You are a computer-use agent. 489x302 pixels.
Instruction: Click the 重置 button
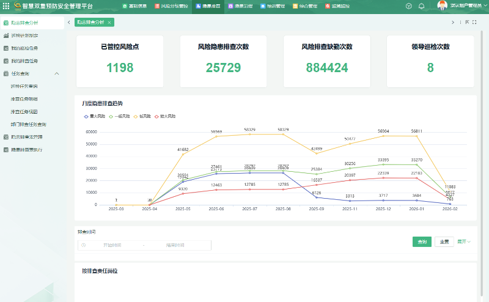tap(444, 242)
